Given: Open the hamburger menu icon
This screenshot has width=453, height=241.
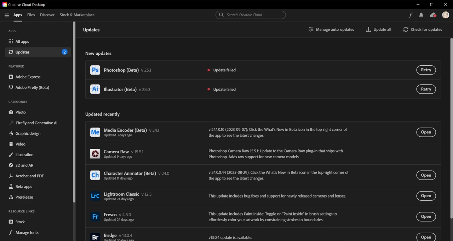Looking at the screenshot, I should [6, 15].
